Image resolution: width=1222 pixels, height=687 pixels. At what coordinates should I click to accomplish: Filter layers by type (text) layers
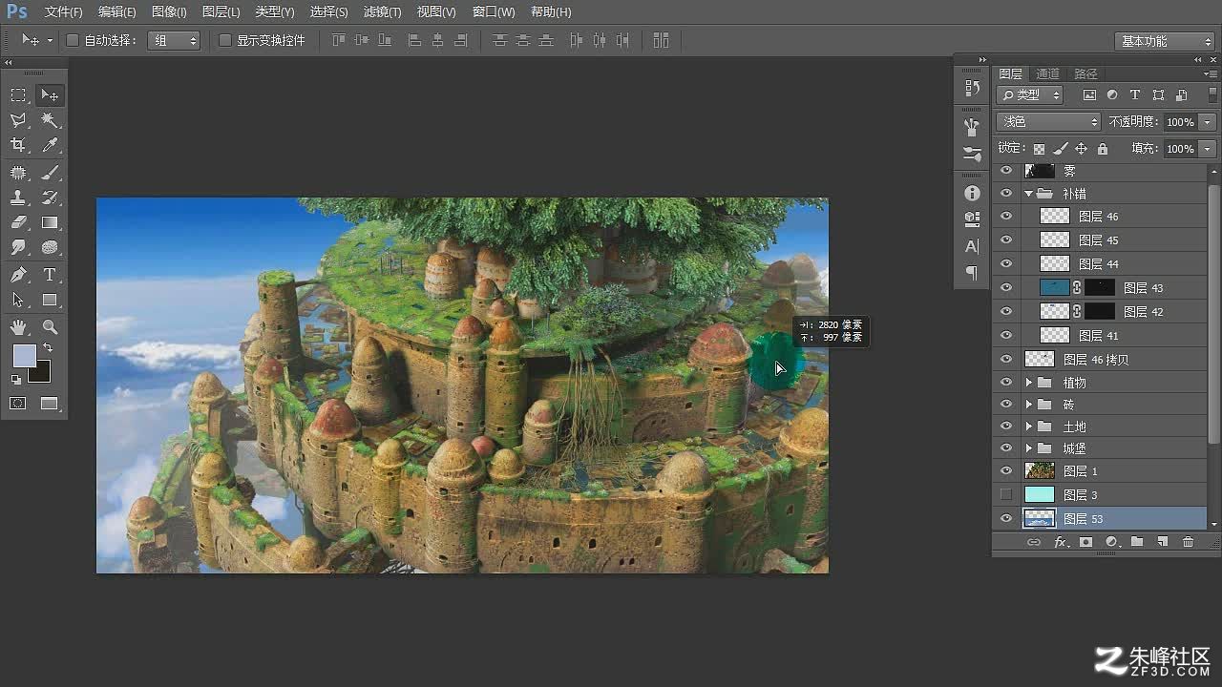1135,95
